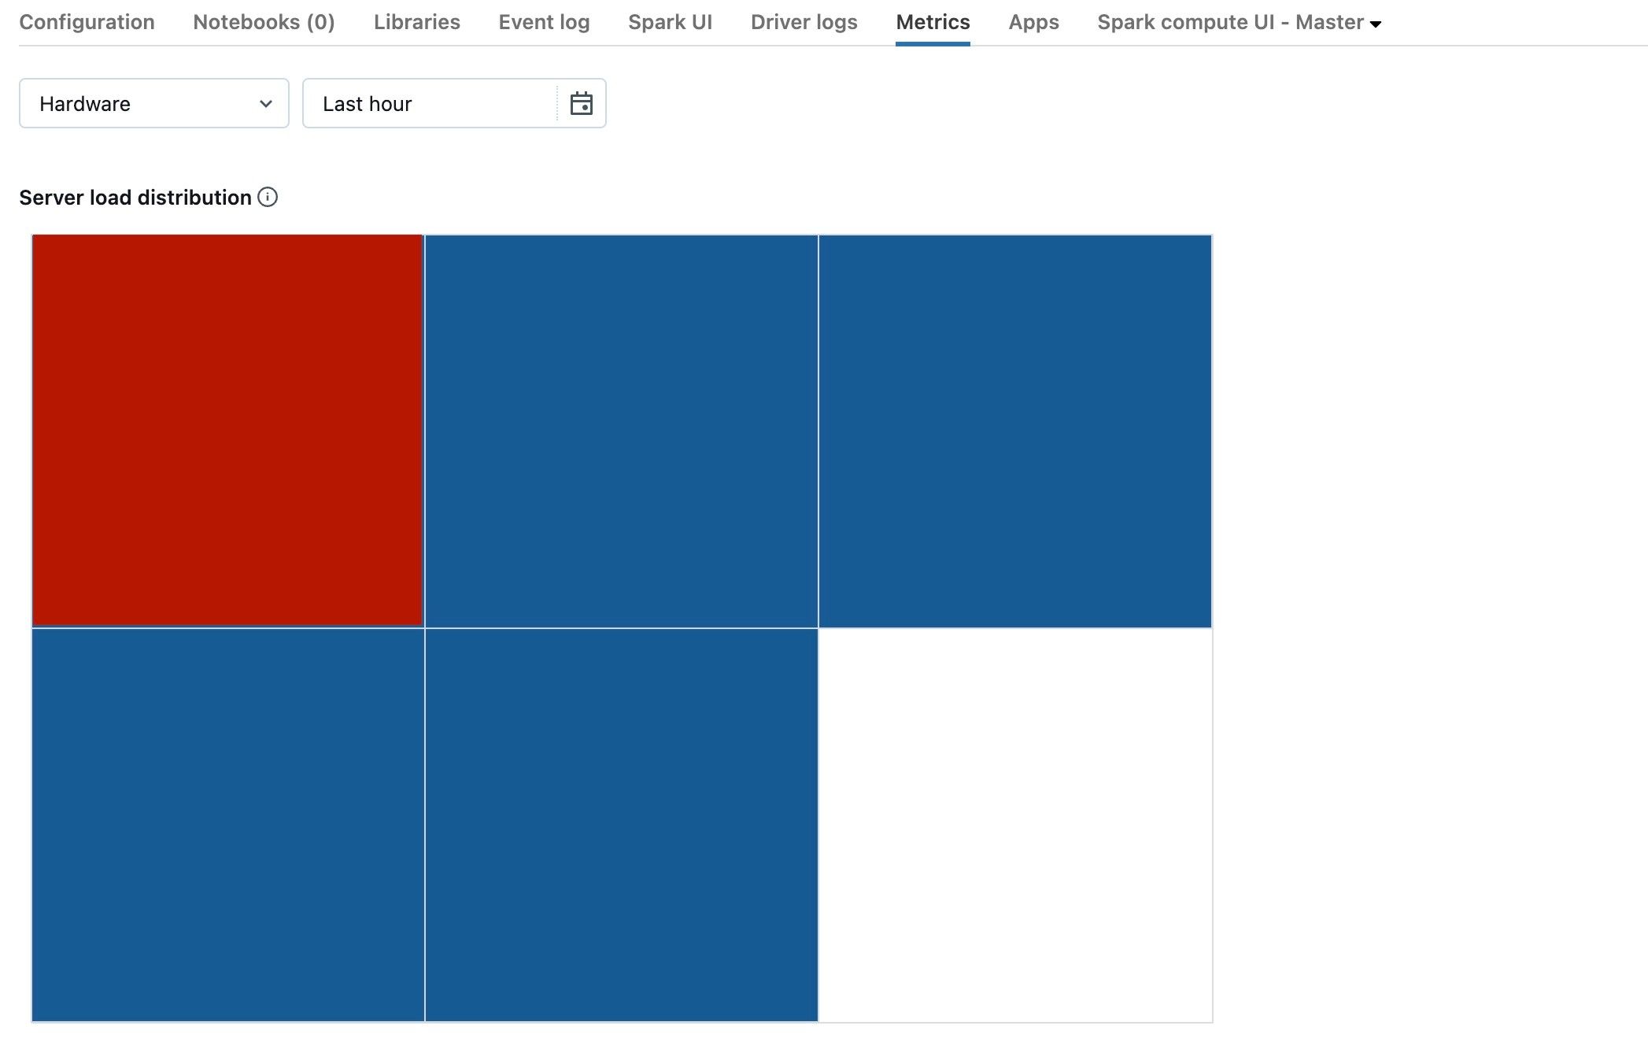Open the Driver logs tab
The width and height of the screenshot is (1648, 1044).
(804, 21)
